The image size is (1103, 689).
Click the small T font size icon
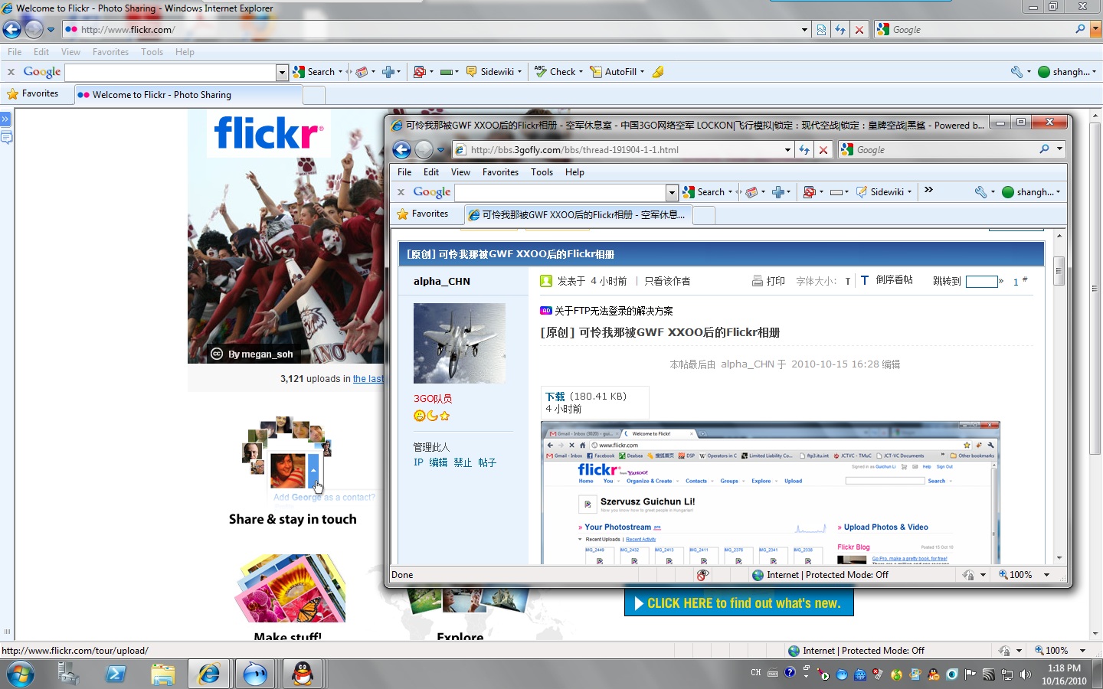coord(848,282)
